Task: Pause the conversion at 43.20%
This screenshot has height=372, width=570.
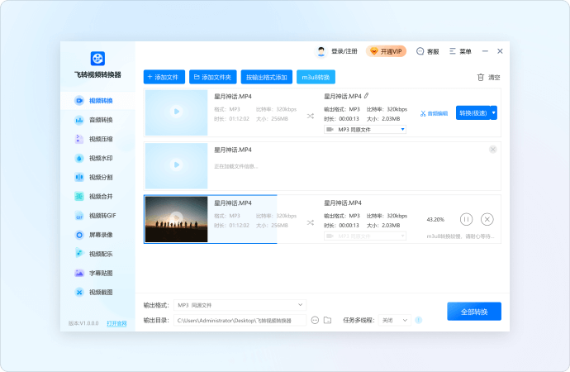Action: pos(466,219)
